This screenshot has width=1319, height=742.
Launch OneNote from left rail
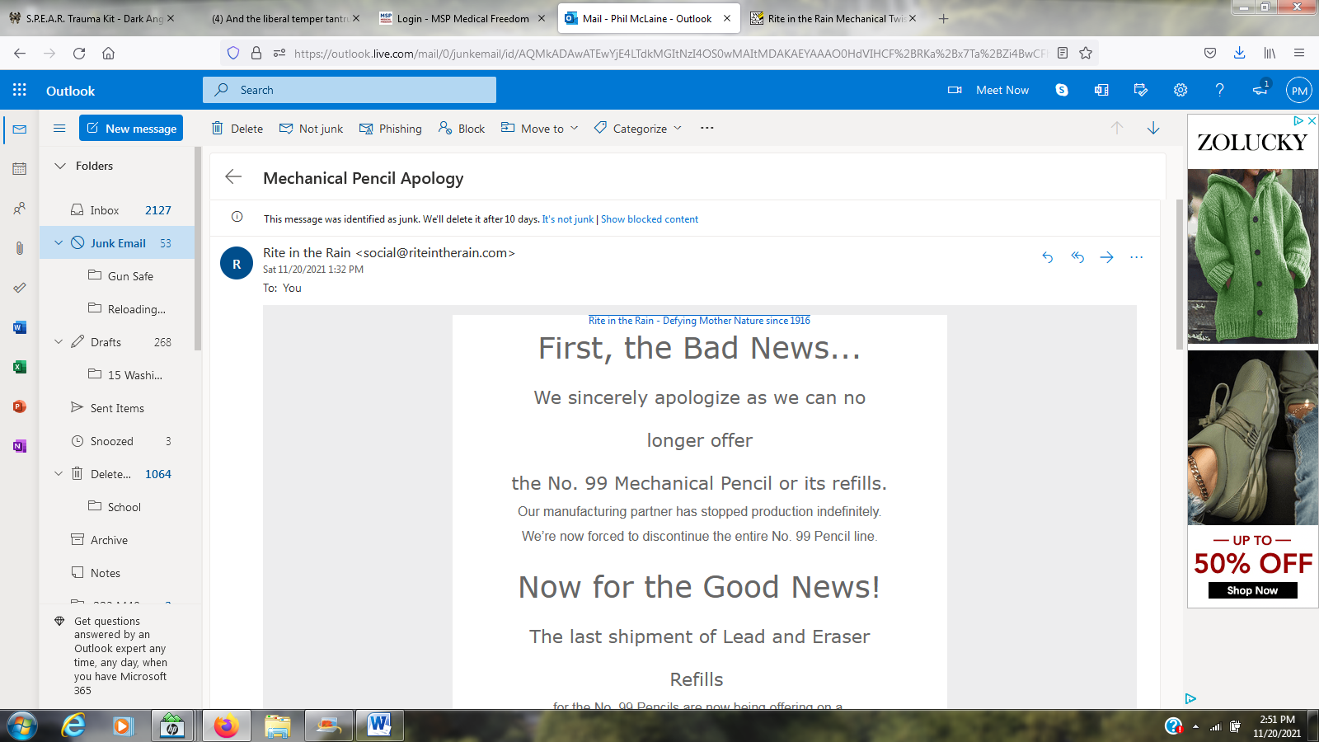click(x=20, y=446)
